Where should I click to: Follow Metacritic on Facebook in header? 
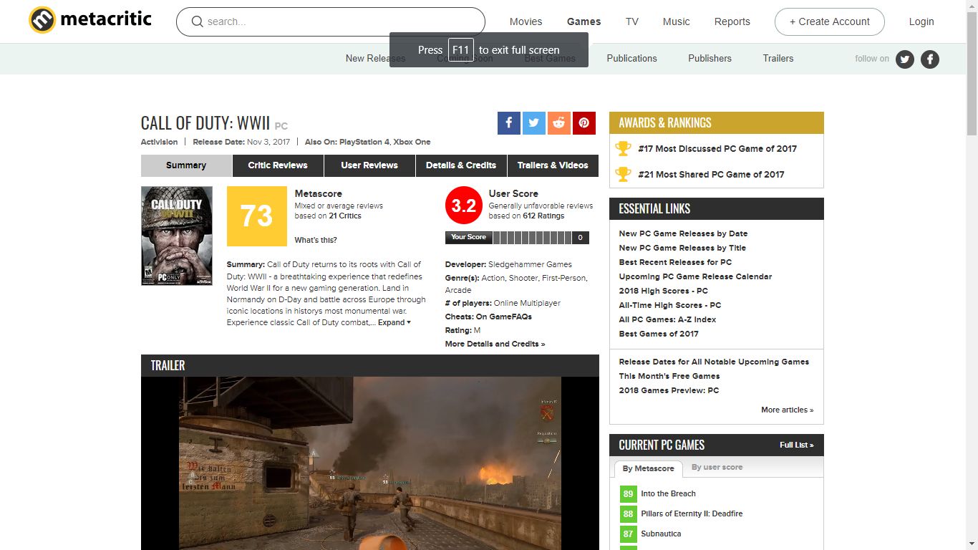coord(930,59)
